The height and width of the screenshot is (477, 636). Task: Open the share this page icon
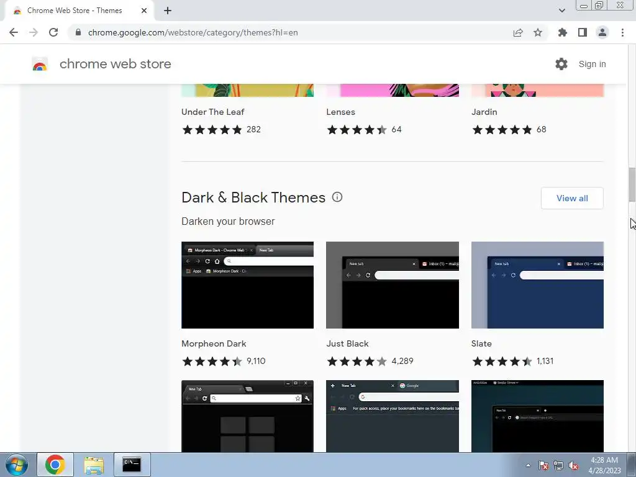coord(518,32)
